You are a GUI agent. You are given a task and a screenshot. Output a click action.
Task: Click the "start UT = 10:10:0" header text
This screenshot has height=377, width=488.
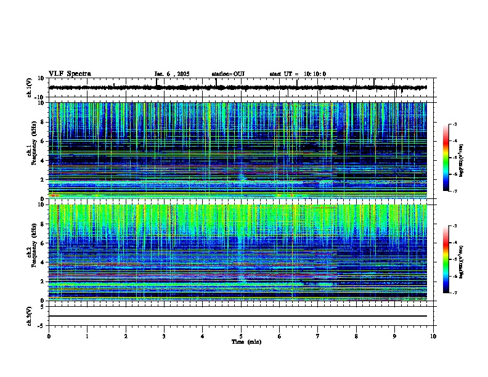pyautogui.click(x=298, y=74)
